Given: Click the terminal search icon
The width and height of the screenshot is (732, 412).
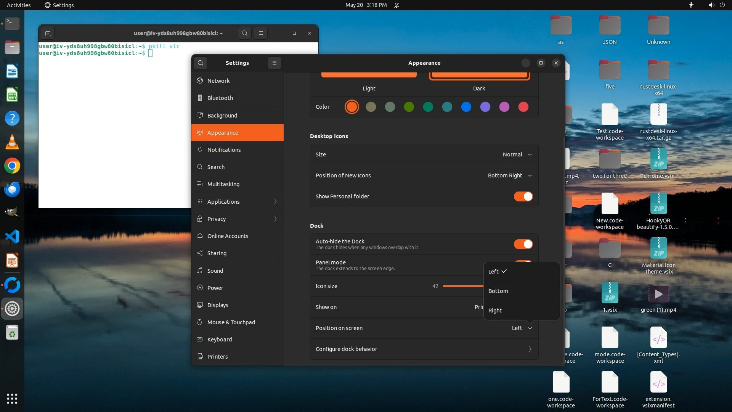Looking at the screenshot, I should pyautogui.click(x=245, y=33).
